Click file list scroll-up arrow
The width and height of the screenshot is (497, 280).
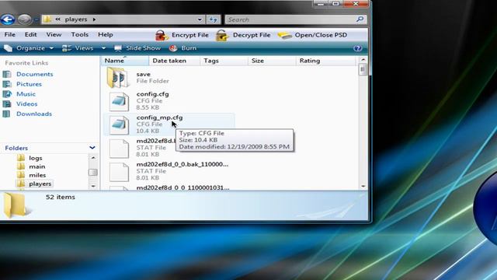pyautogui.click(x=363, y=60)
